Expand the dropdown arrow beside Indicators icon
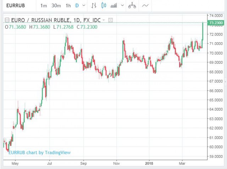The height and width of the screenshot is (169, 227). [x=122, y=6]
